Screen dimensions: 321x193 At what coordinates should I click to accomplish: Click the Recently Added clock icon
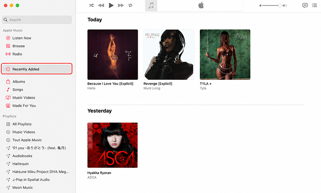point(8,69)
